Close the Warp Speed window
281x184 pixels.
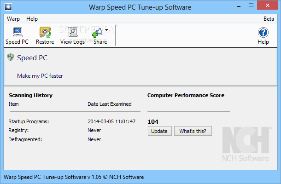(x=267, y=5)
